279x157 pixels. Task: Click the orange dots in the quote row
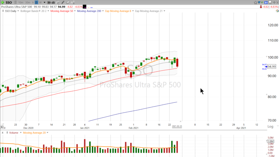click(x=88, y=8)
